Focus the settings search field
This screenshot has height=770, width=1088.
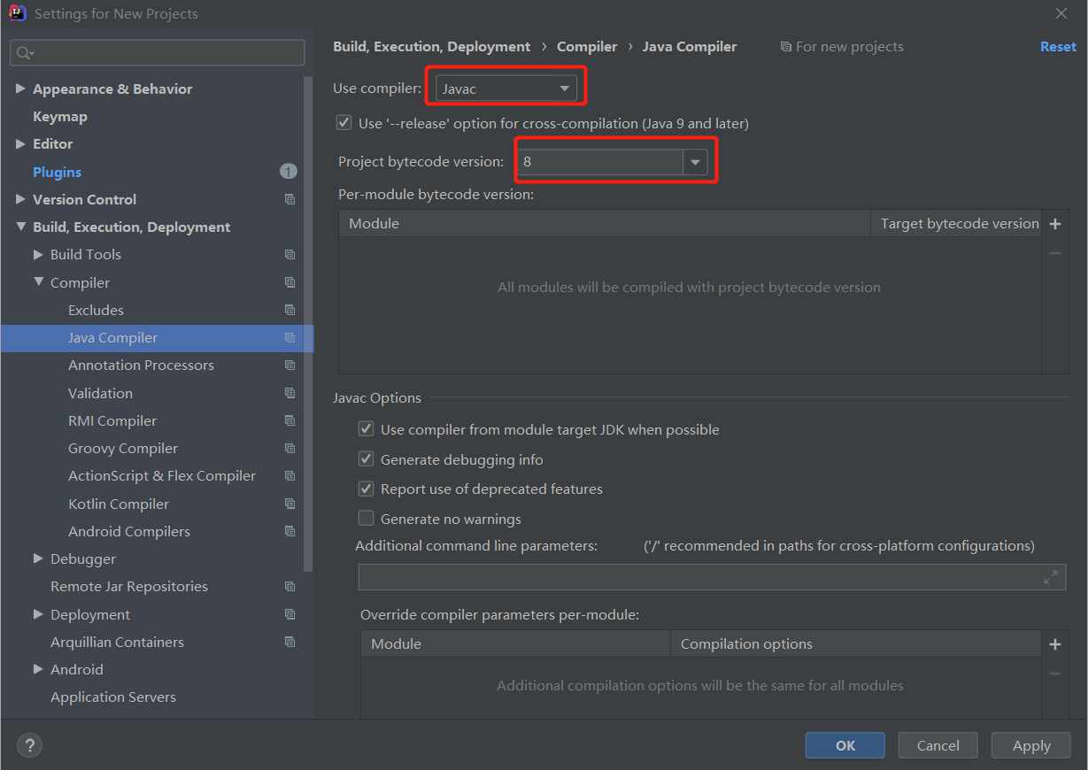click(158, 53)
